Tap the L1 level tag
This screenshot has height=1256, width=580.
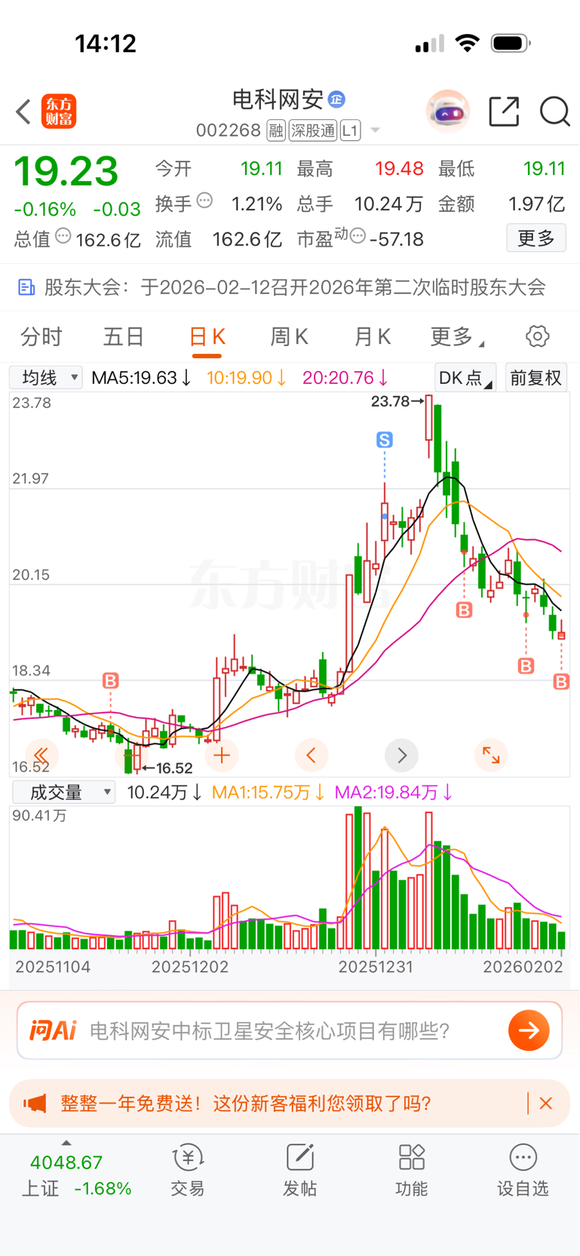(350, 131)
